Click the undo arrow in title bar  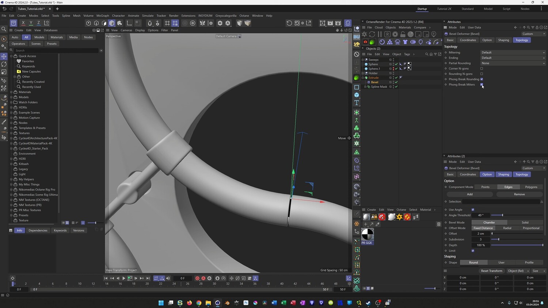coord(4,8)
